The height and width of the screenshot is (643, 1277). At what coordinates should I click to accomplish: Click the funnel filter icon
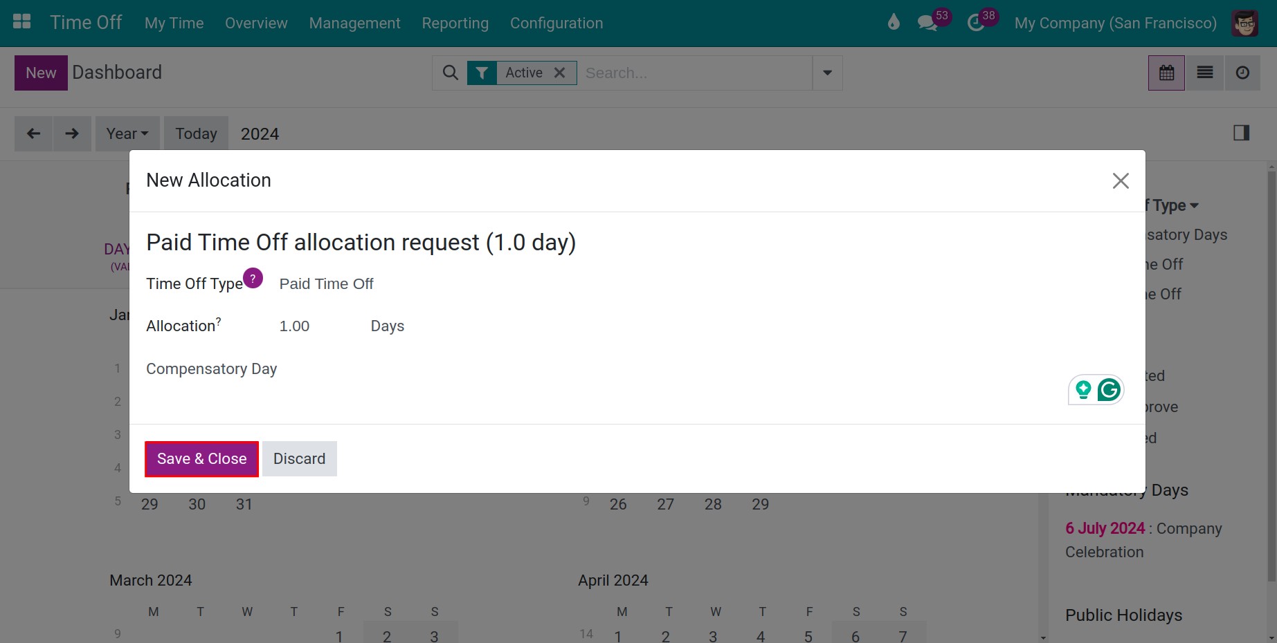[x=482, y=73]
